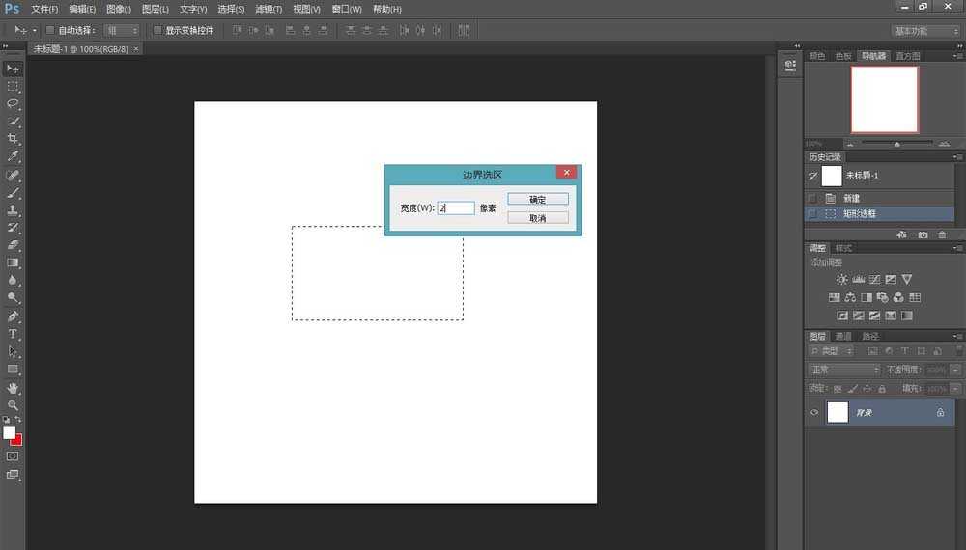Viewport: 966px width, 550px height.
Task: Open the 选择(S) menu
Action: [x=231, y=9]
